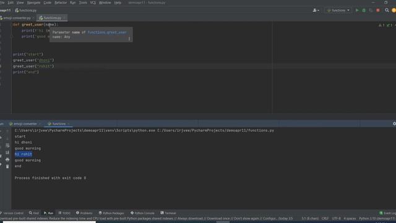Viewport: 396px width, 223px height.
Task: Open the Run panel settings gear
Action: pos(394,124)
